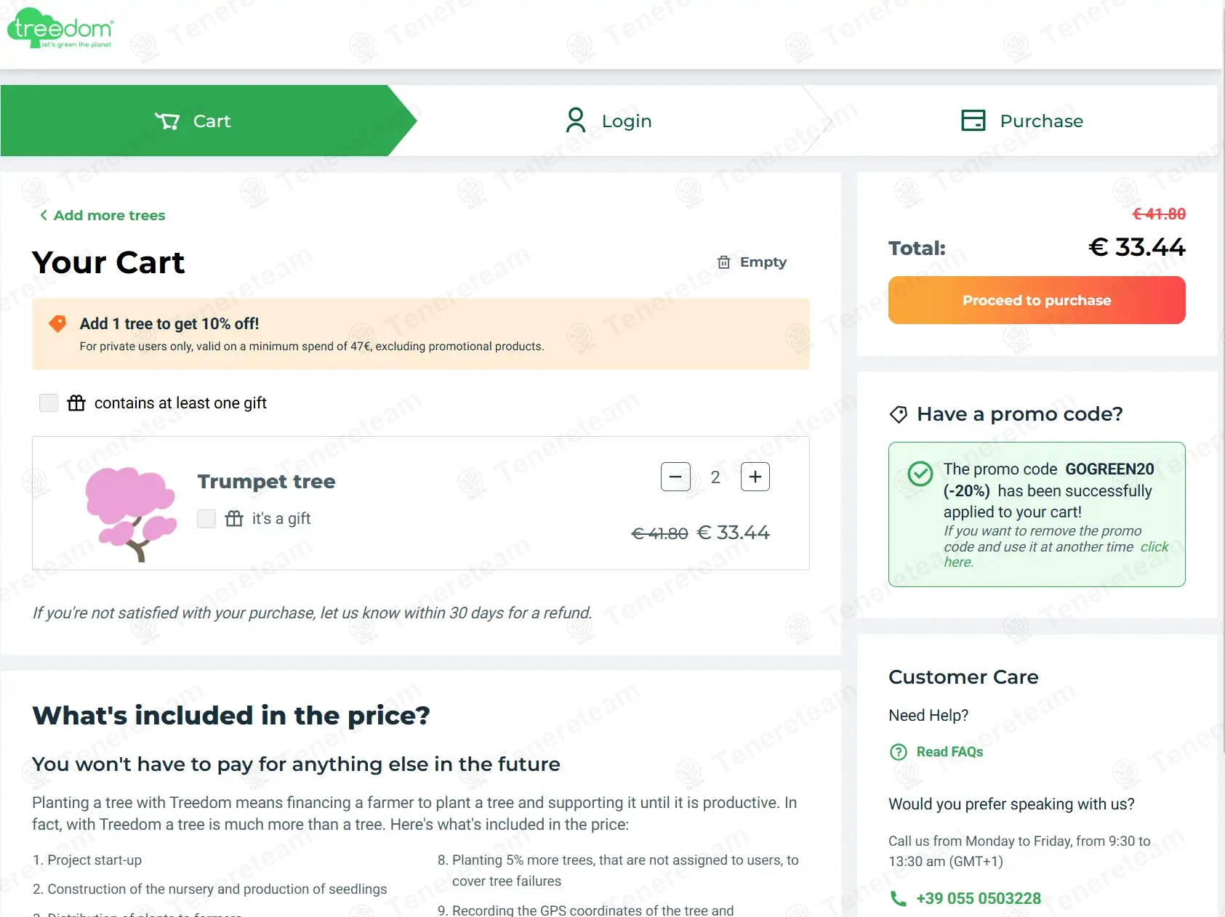Decrease Trumpet tree quantity with minus button
The image size is (1225, 917).
click(675, 477)
